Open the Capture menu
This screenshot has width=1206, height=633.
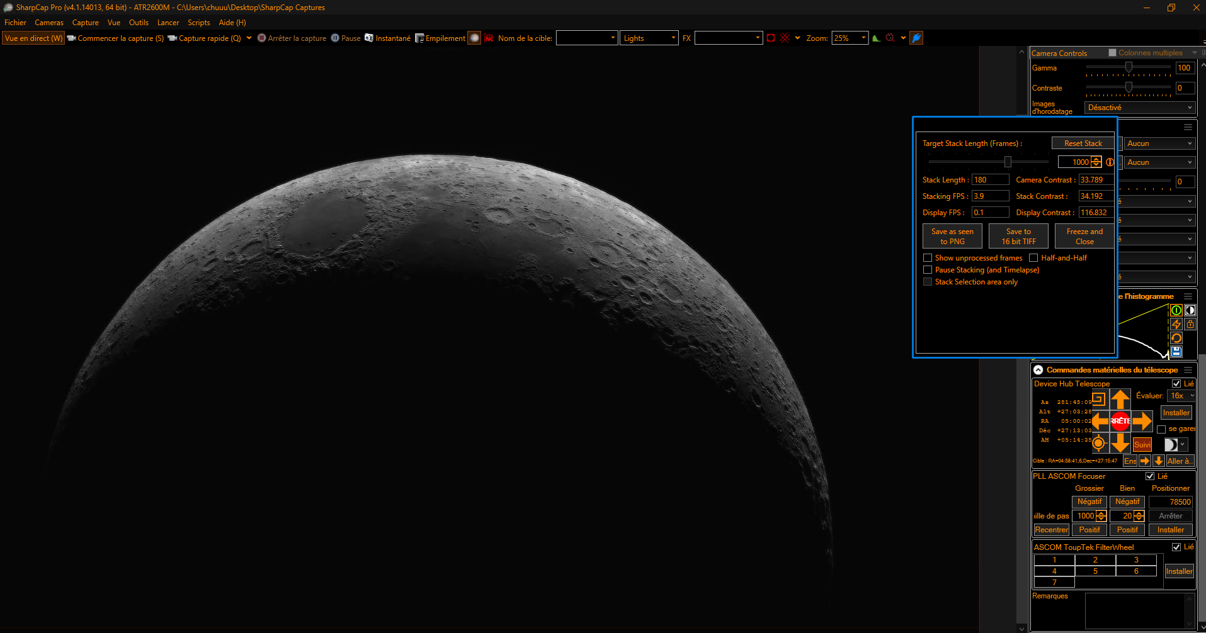pos(85,23)
